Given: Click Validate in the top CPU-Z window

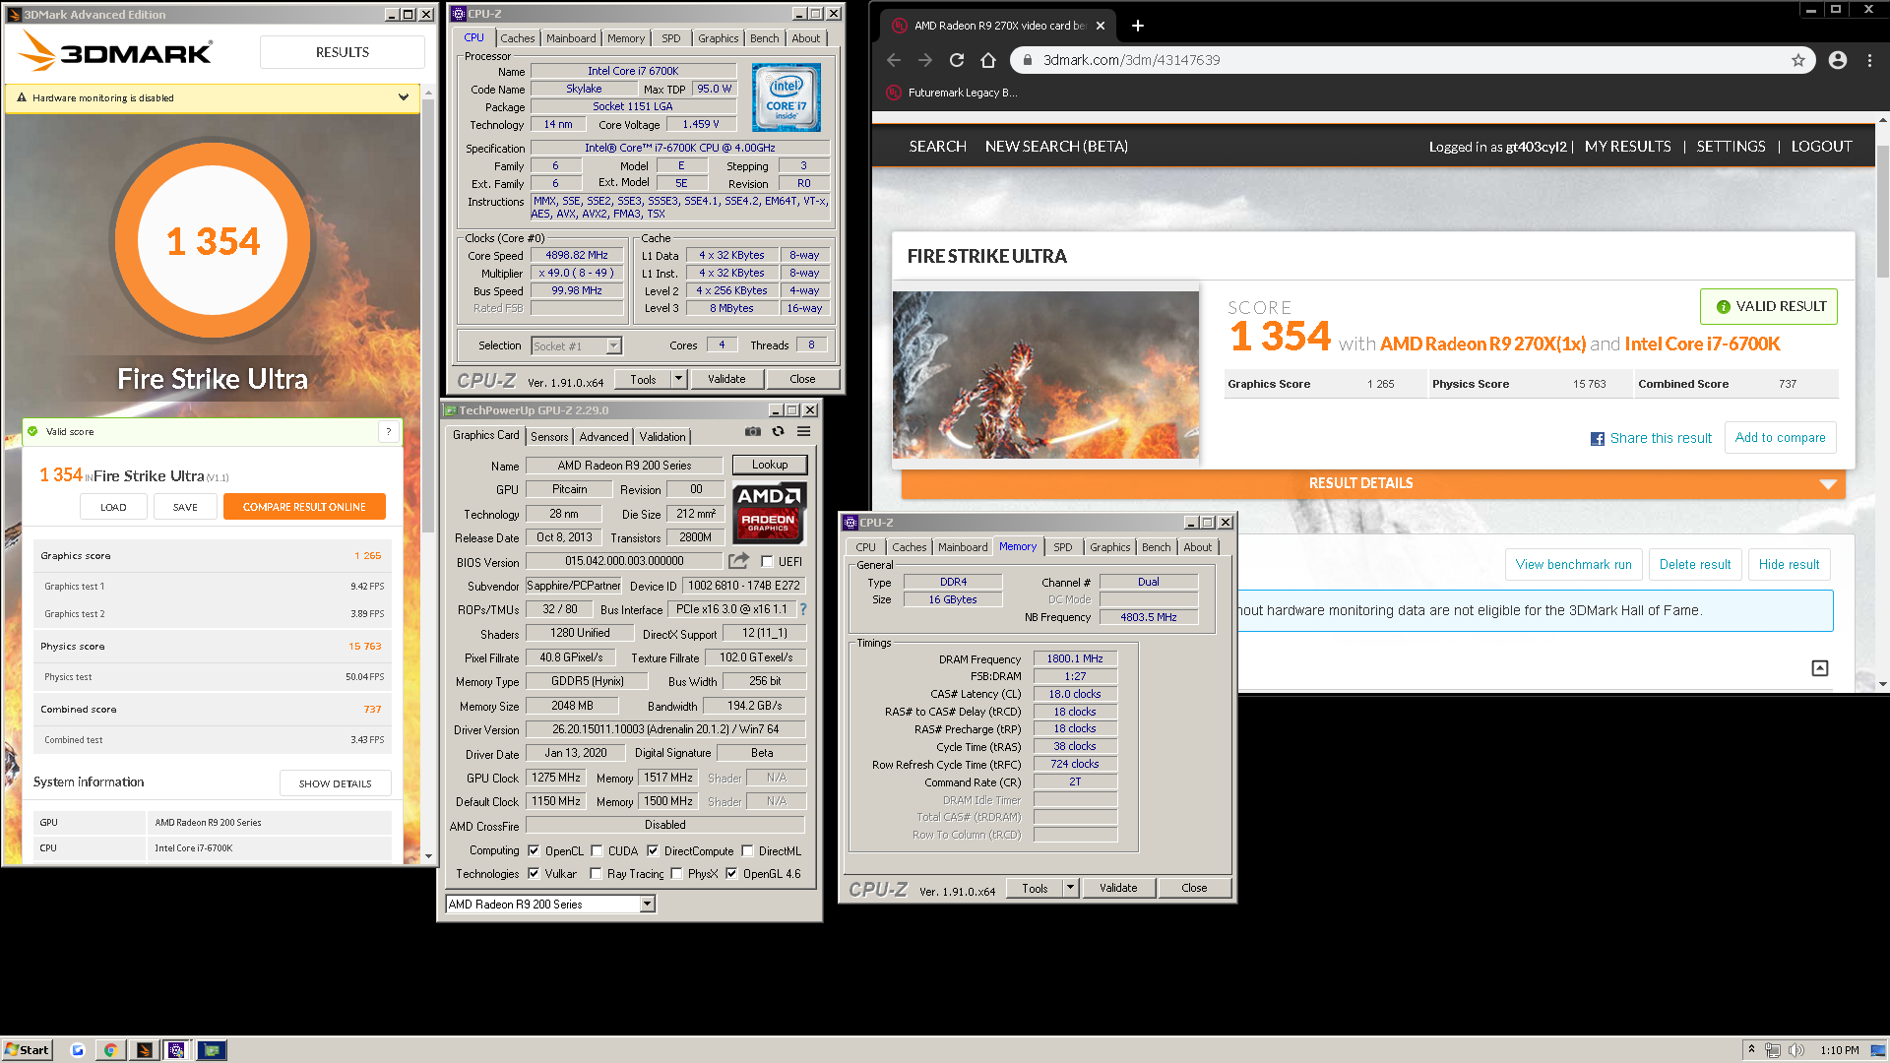Looking at the screenshot, I should pos(726,379).
